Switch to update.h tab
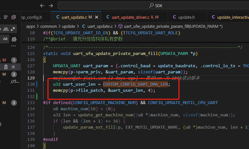This screenshot has width=249, height=149. pyautogui.click(x=184, y=17)
